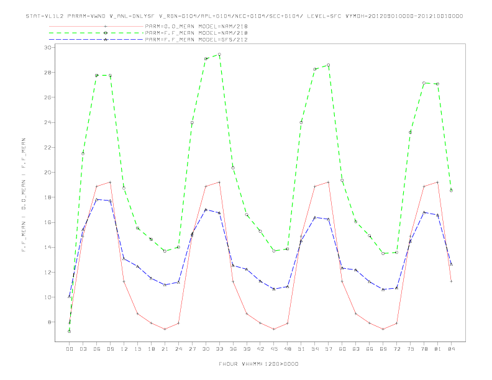Click x-axis forecast hour label 15
The image size is (492, 380).
pos(137,349)
